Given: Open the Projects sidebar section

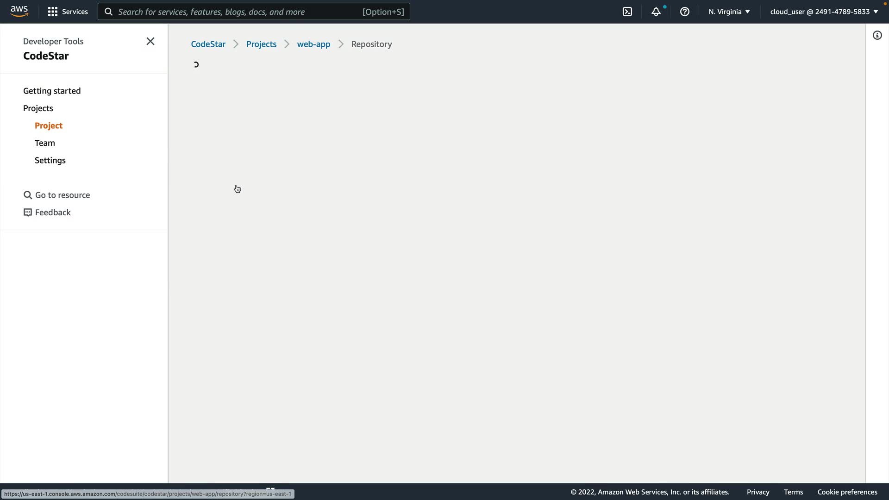Looking at the screenshot, I should (38, 108).
